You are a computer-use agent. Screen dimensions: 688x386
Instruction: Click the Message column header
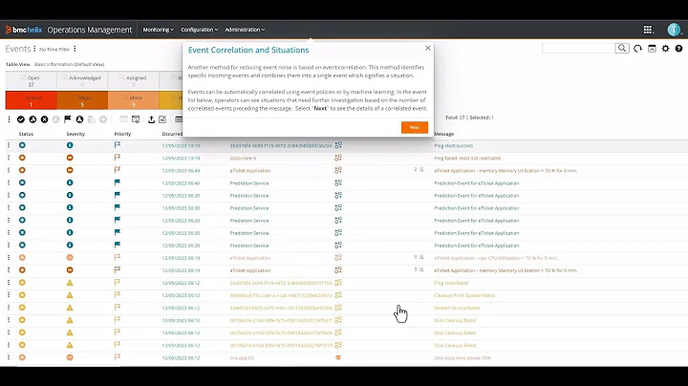tap(443, 134)
